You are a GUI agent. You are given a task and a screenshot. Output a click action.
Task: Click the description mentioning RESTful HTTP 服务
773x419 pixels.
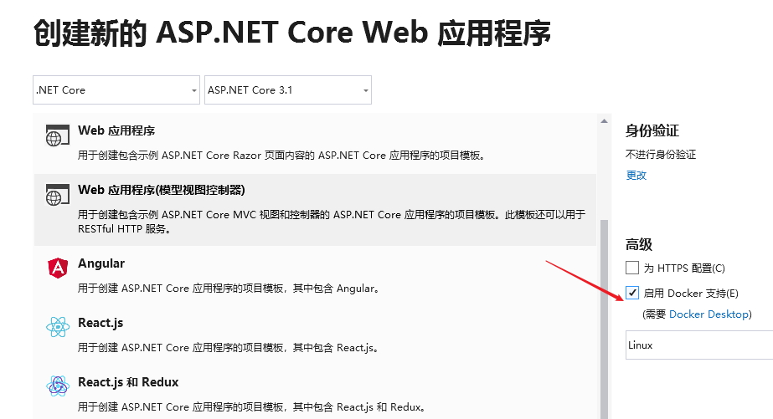click(332, 222)
